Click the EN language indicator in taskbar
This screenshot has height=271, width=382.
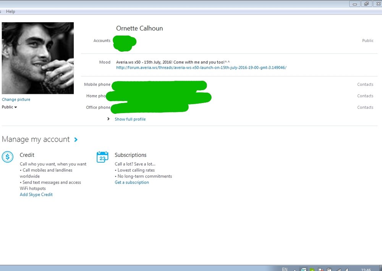(284, 269)
